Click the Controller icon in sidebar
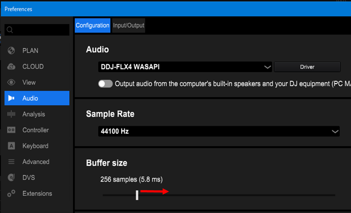This screenshot has width=351, height=213. tap(11, 130)
